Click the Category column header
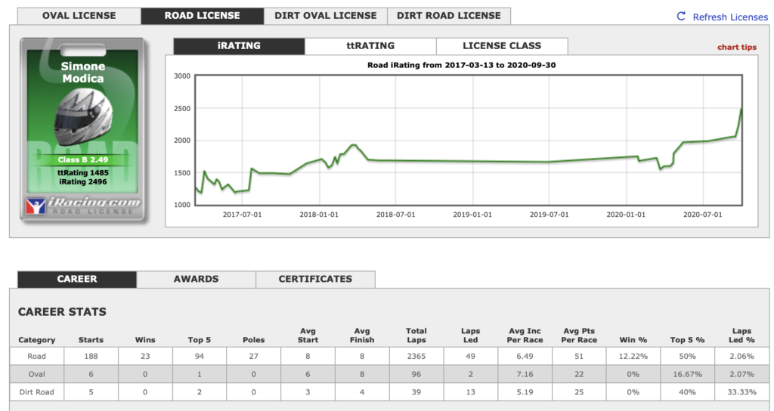 coord(36,340)
